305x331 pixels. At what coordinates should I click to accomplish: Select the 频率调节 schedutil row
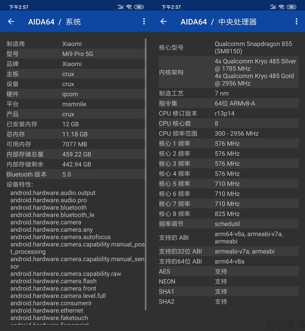[x=229, y=224]
